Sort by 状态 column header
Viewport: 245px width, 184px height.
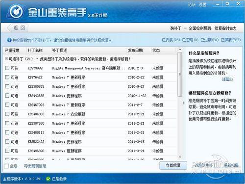(156, 51)
